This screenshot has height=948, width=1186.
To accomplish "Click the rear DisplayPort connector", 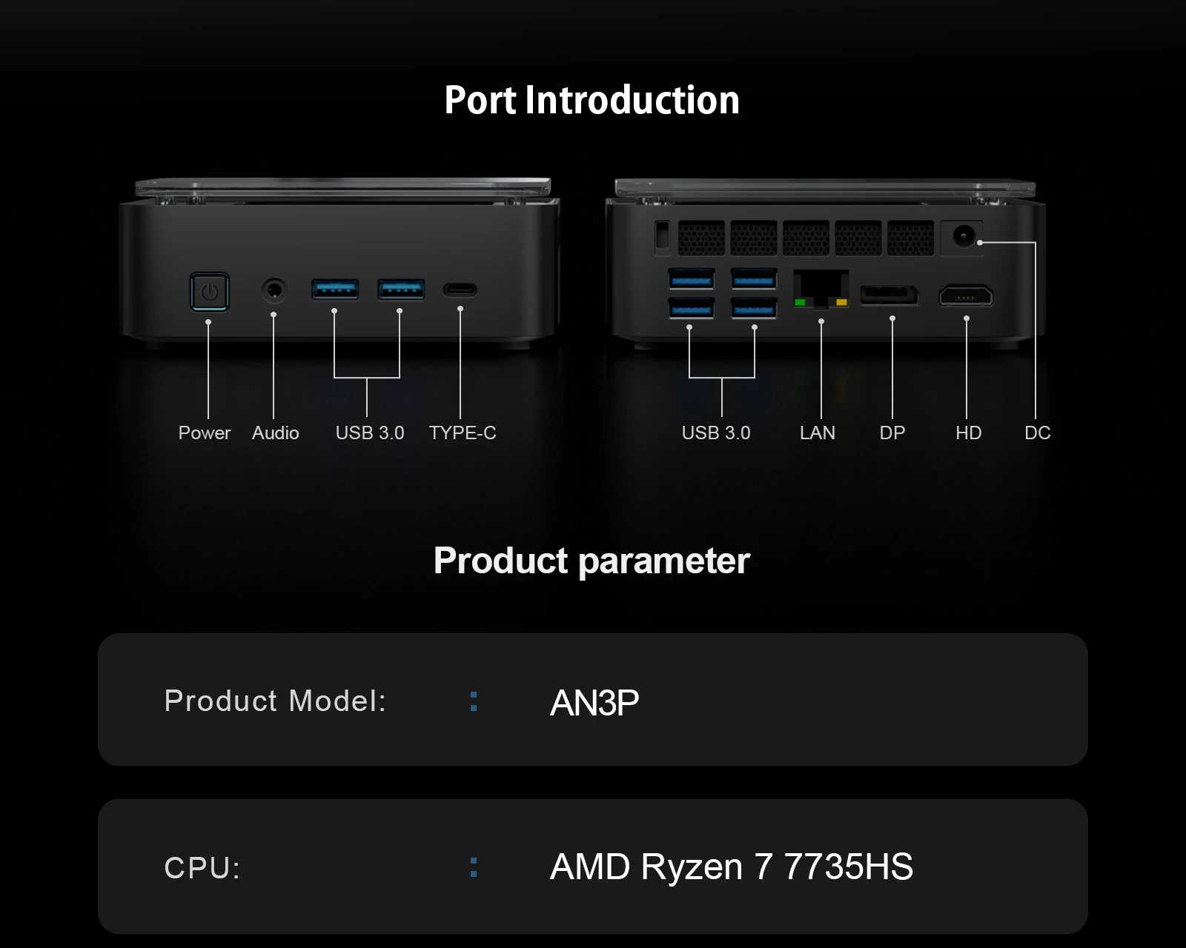I will point(889,295).
